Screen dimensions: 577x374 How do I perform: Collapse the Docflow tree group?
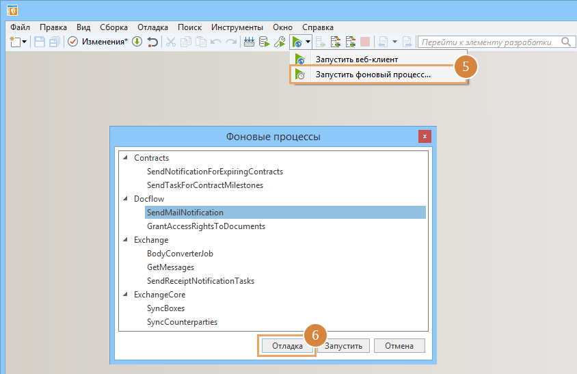coord(125,199)
